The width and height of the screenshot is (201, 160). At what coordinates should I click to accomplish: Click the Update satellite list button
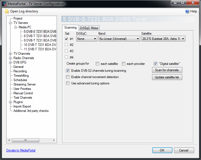167,77
